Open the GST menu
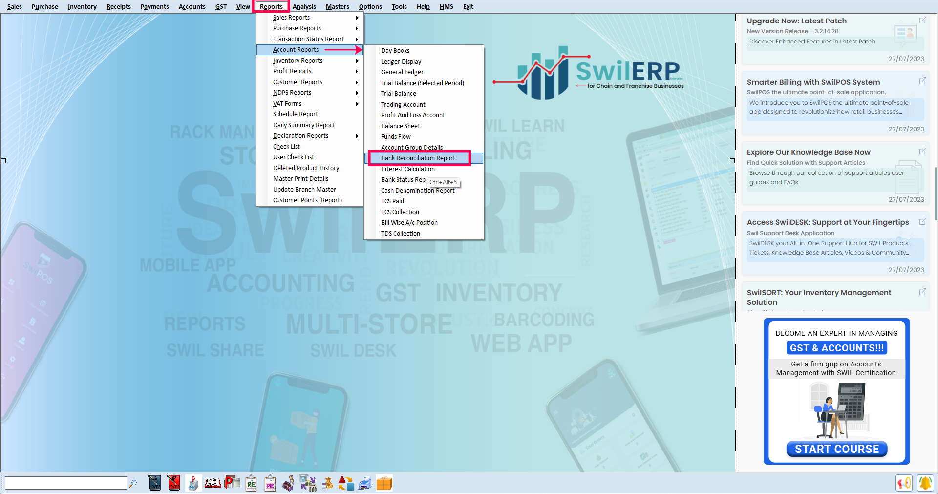This screenshot has height=494, width=938. [221, 6]
